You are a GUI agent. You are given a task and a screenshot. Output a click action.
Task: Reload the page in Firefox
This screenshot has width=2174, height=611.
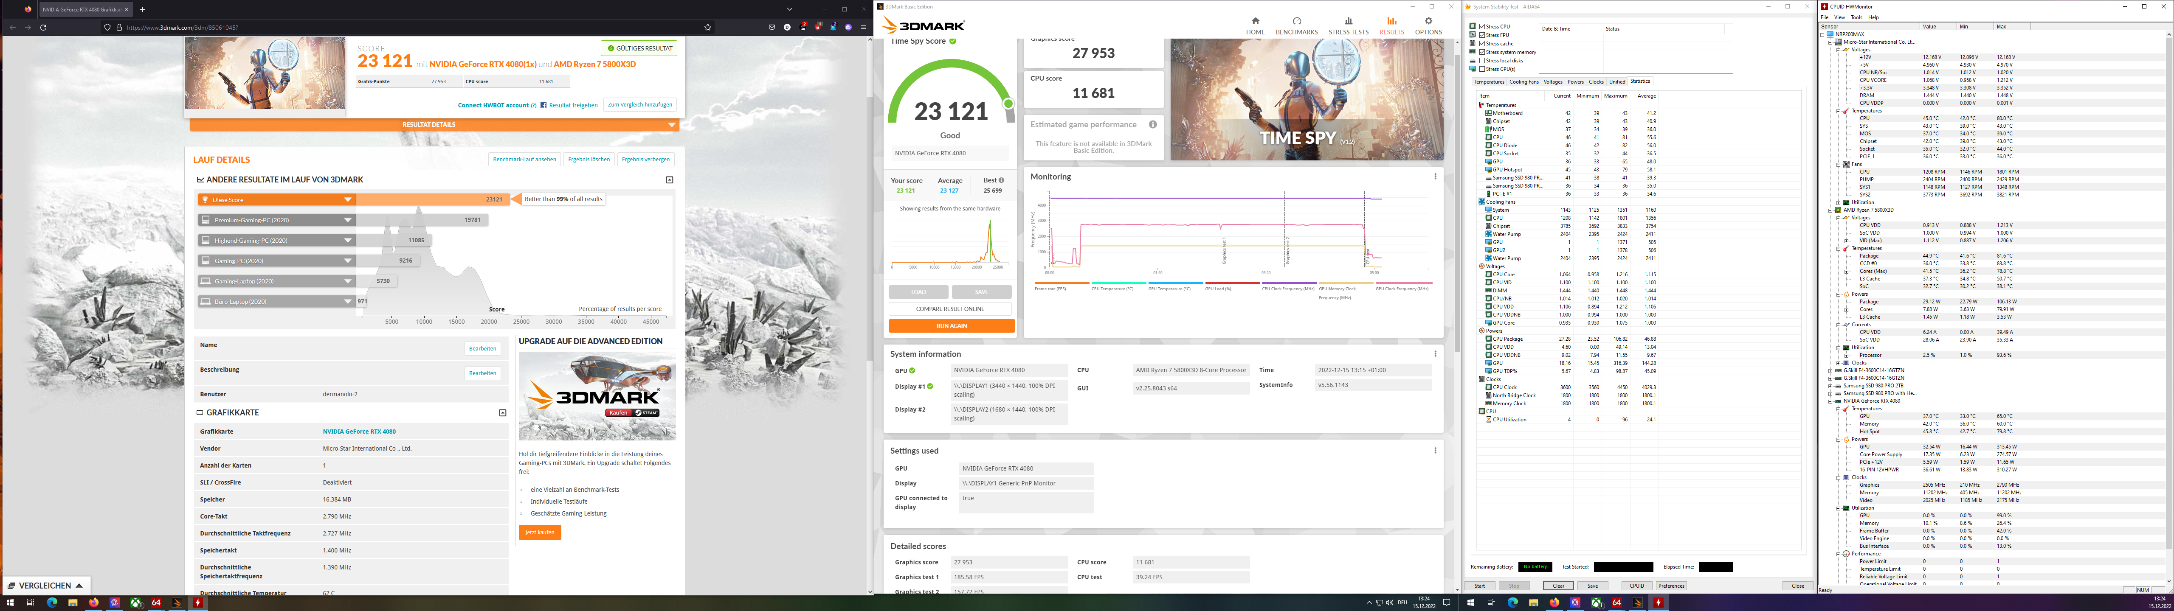(x=43, y=27)
